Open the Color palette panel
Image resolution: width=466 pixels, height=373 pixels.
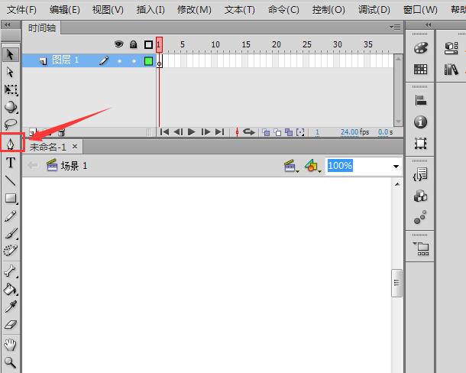click(420, 48)
